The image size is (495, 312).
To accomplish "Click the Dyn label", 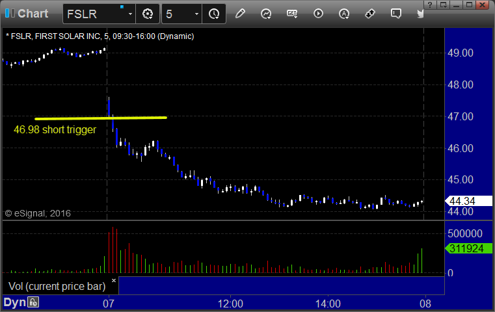I will tap(14, 302).
